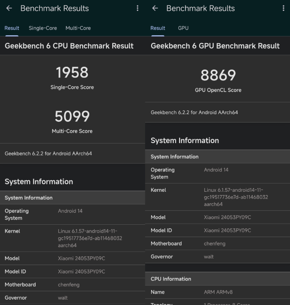Tap the Single-Core Score label
The height and width of the screenshot is (305, 290).
click(x=72, y=87)
